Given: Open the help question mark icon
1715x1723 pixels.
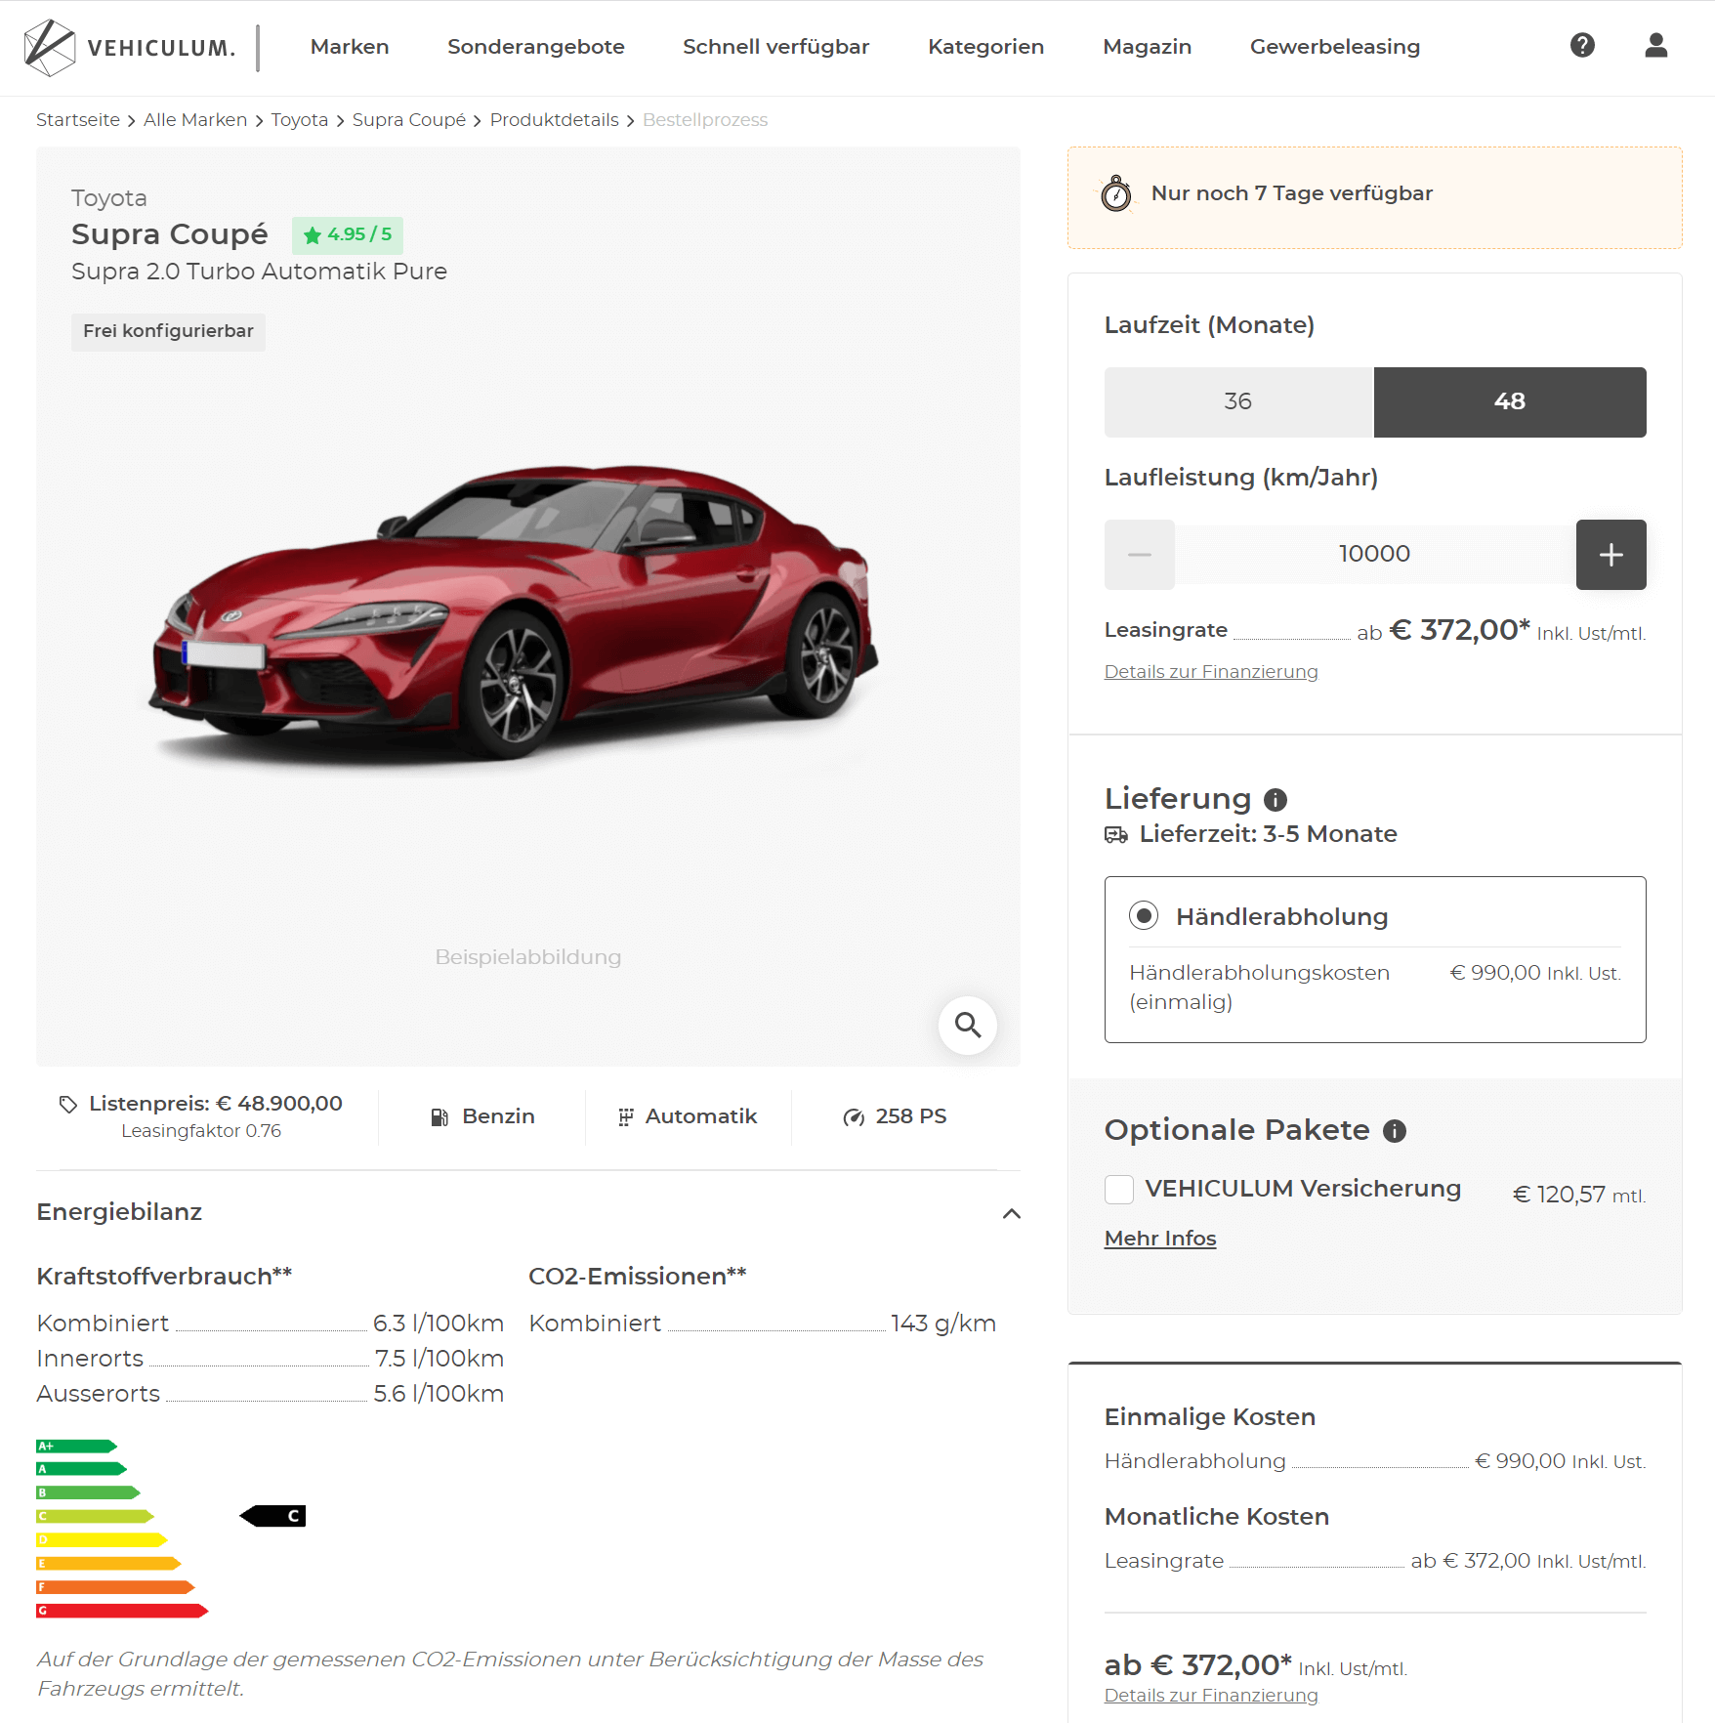Looking at the screenshot, I should [1582, 45].
